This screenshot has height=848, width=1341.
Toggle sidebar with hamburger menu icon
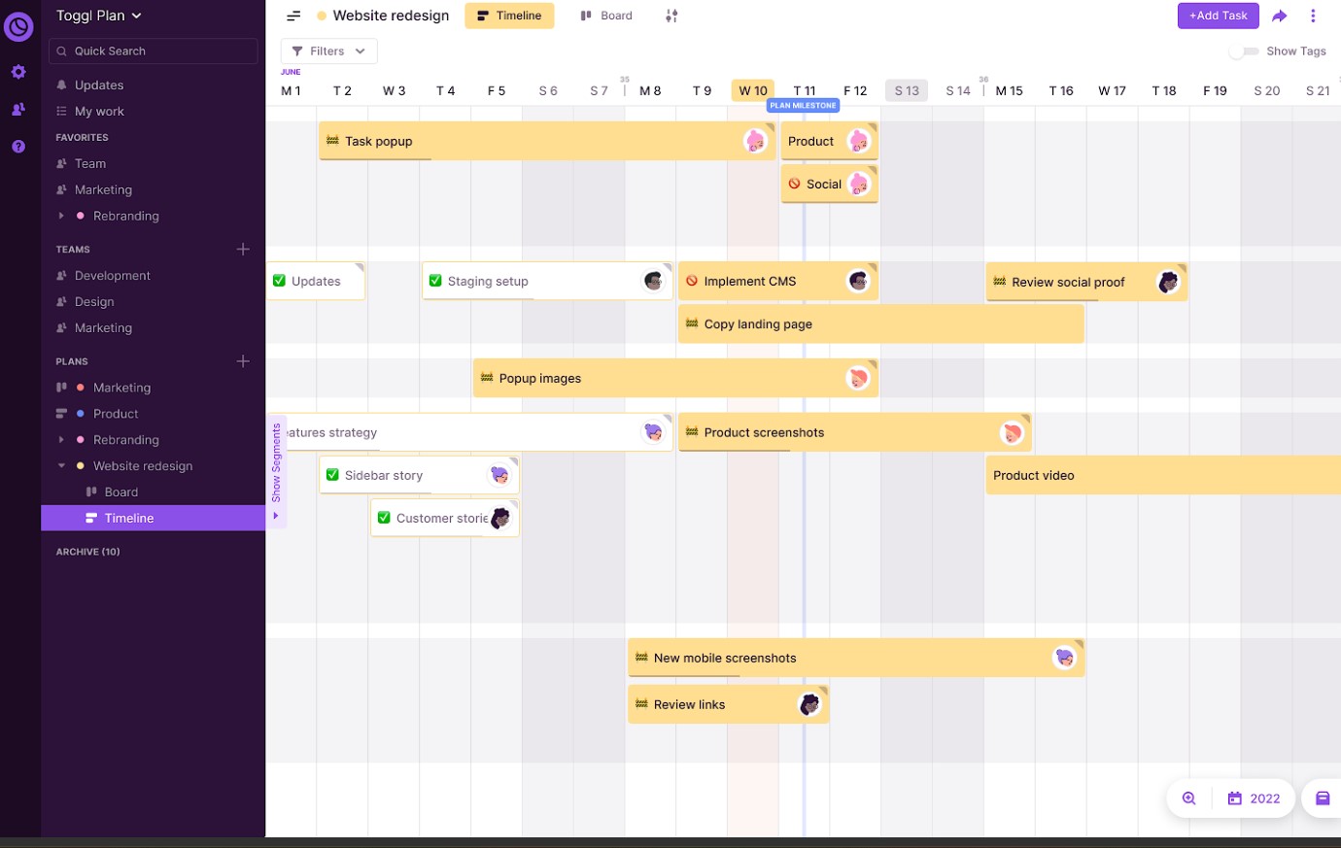pos(293,16)
